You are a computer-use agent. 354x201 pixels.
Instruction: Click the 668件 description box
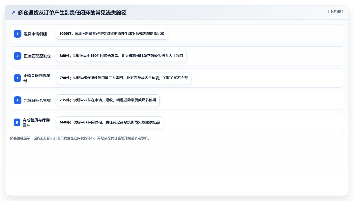(x=110, y=122)
